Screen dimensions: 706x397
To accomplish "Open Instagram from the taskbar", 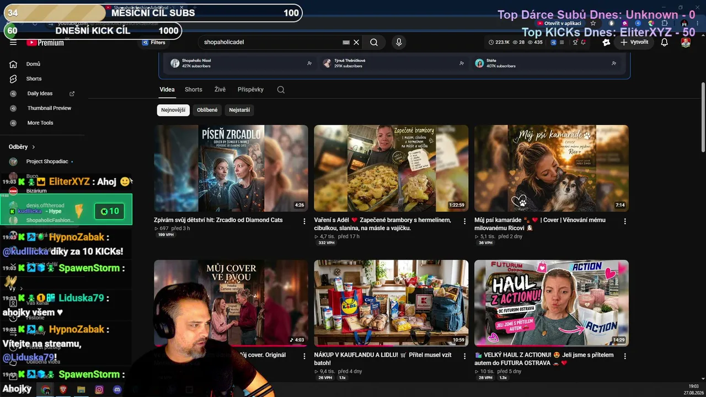I will (99, 390).
